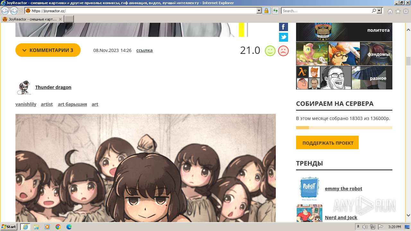Click the 21.0 rating value

pyautogui.click(x=250, y=50)
